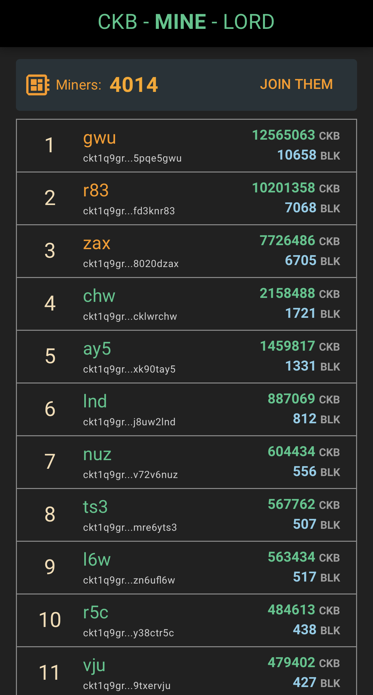This screenshot has height=695, width=373.
Task: Click address ckt1q9gr...5pqe5gwu
Action: click(x=132, y=158)
